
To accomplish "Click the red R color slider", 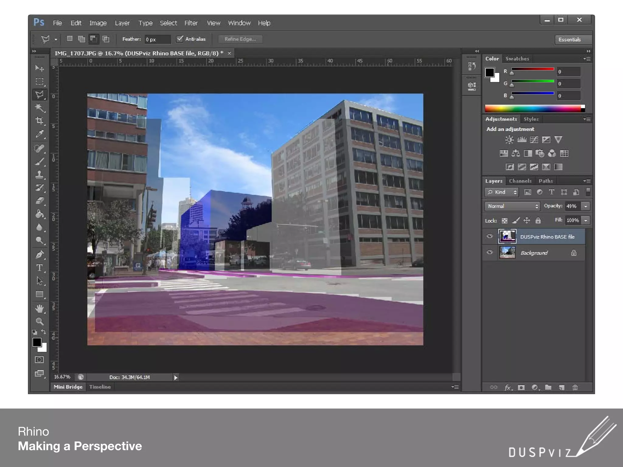I will coord(532,69).
